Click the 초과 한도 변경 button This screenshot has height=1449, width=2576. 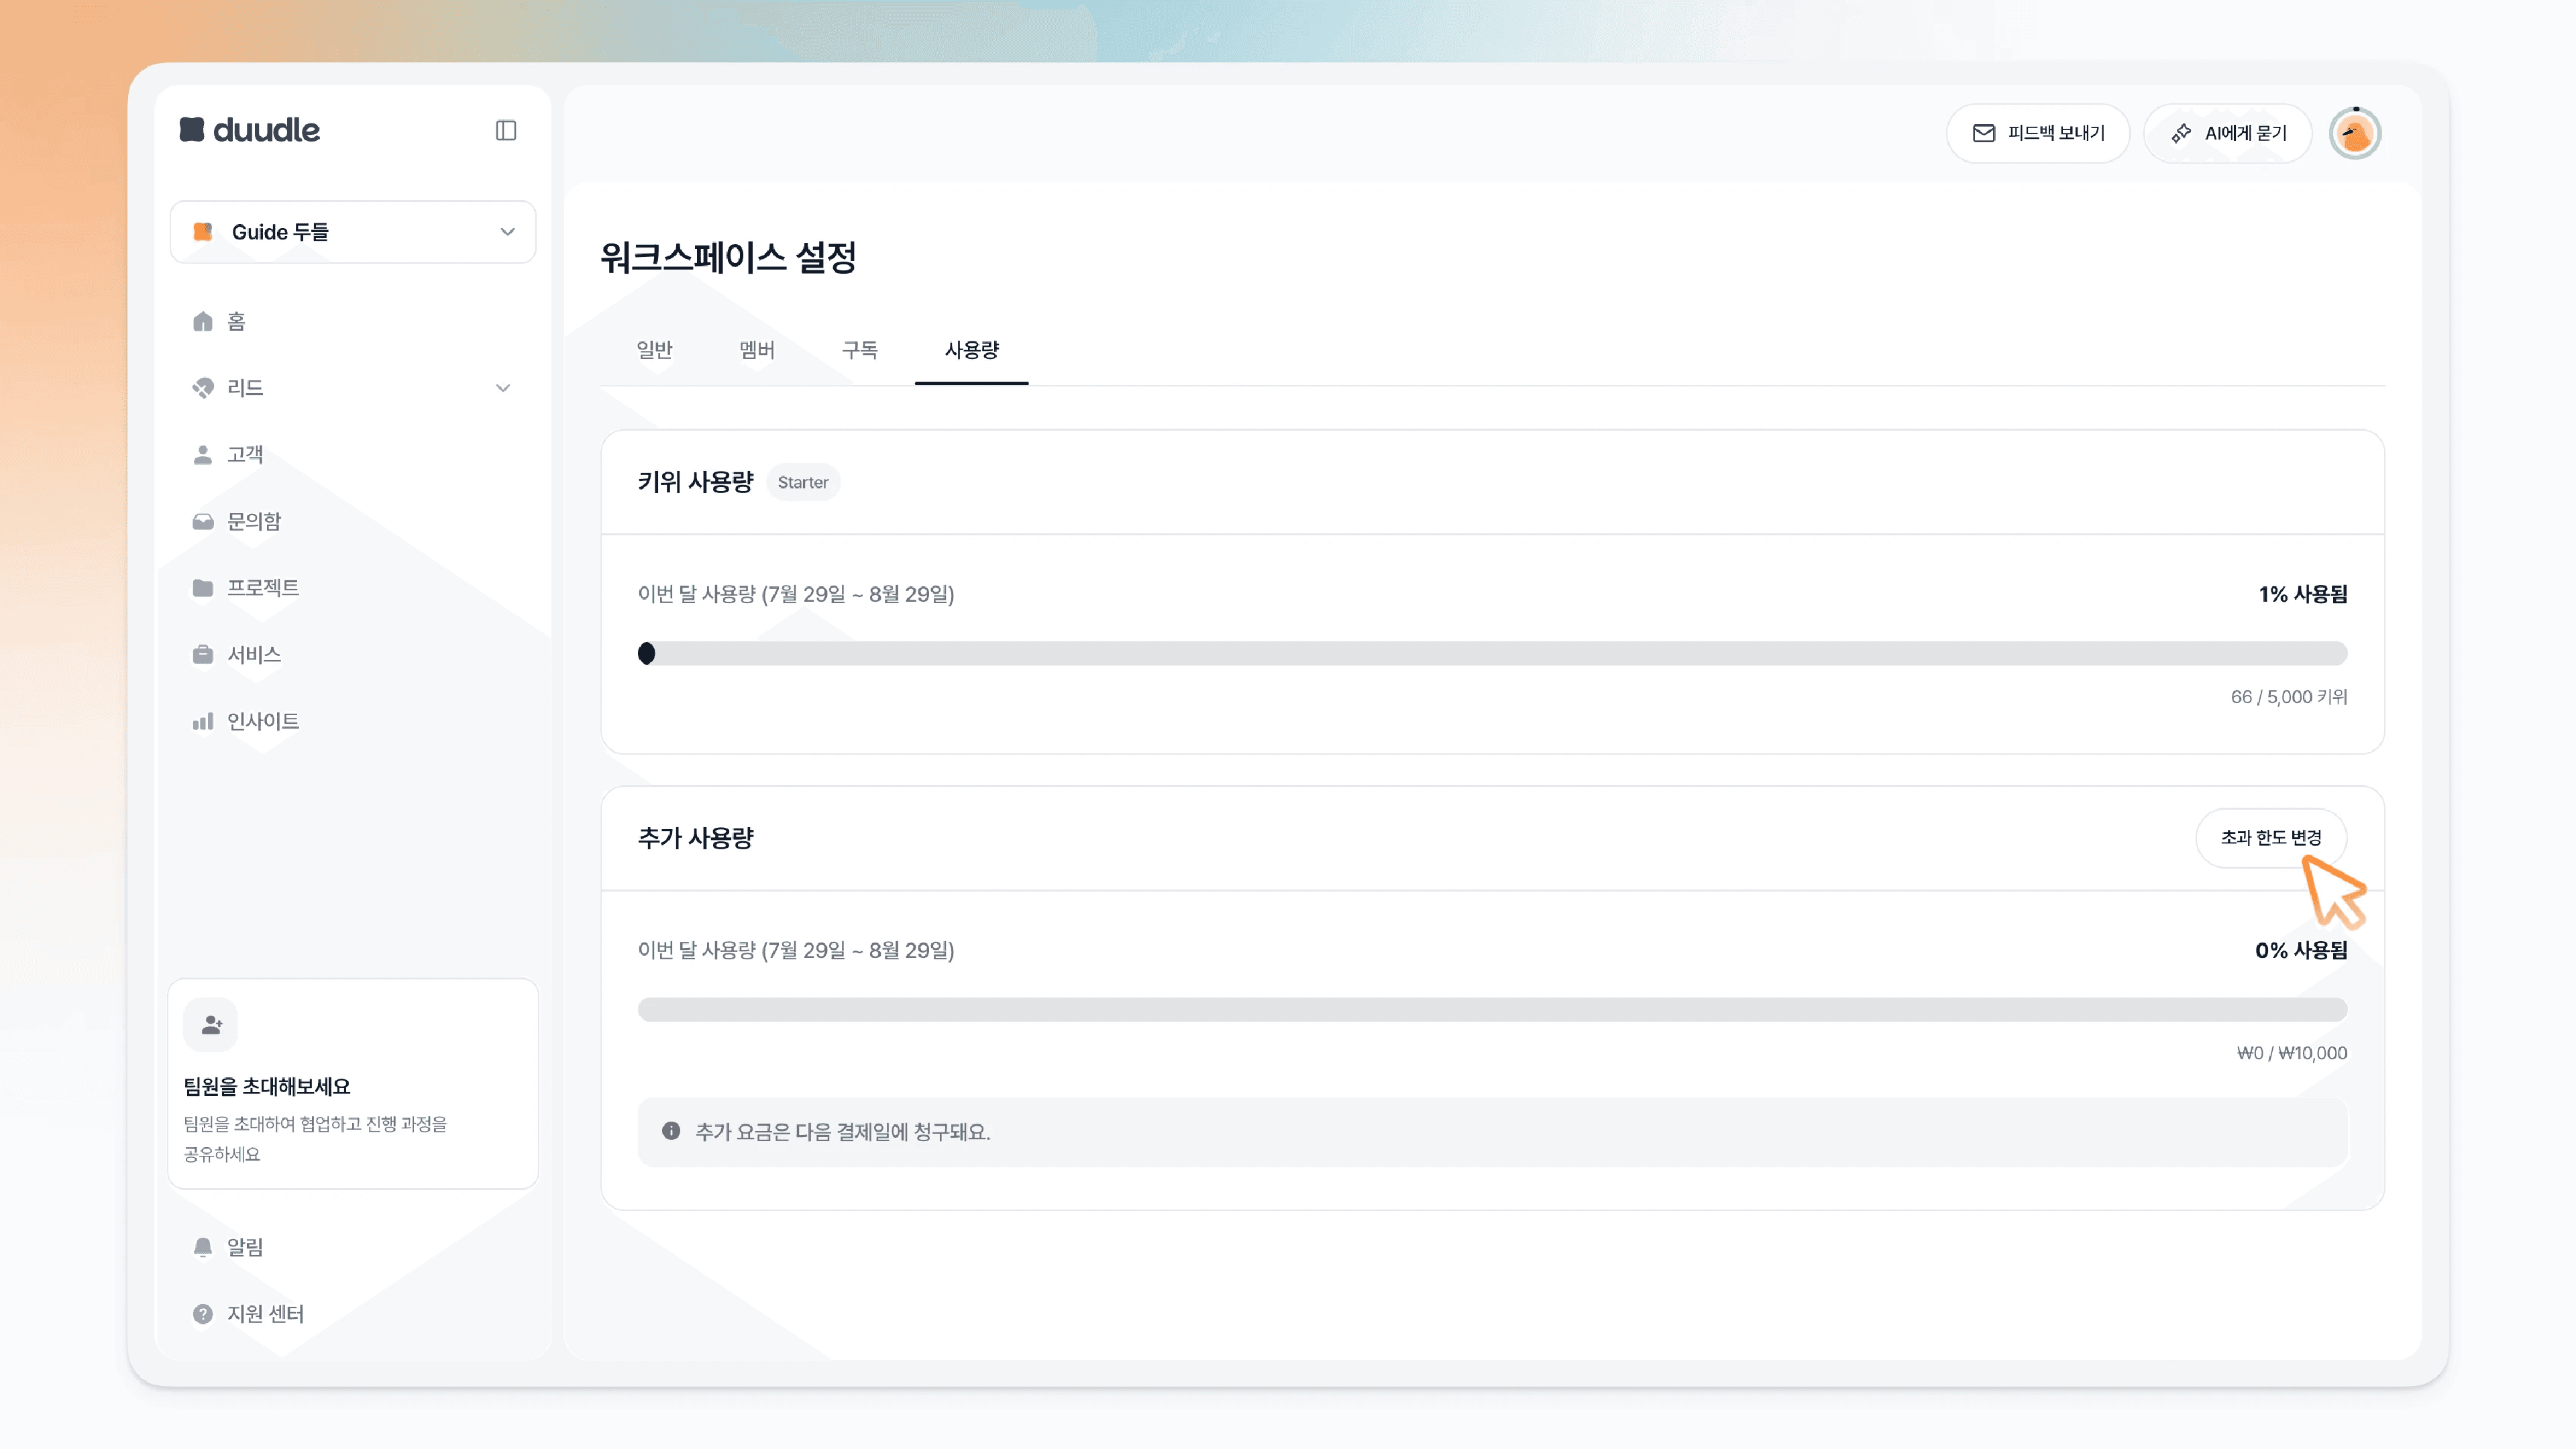2271,838
